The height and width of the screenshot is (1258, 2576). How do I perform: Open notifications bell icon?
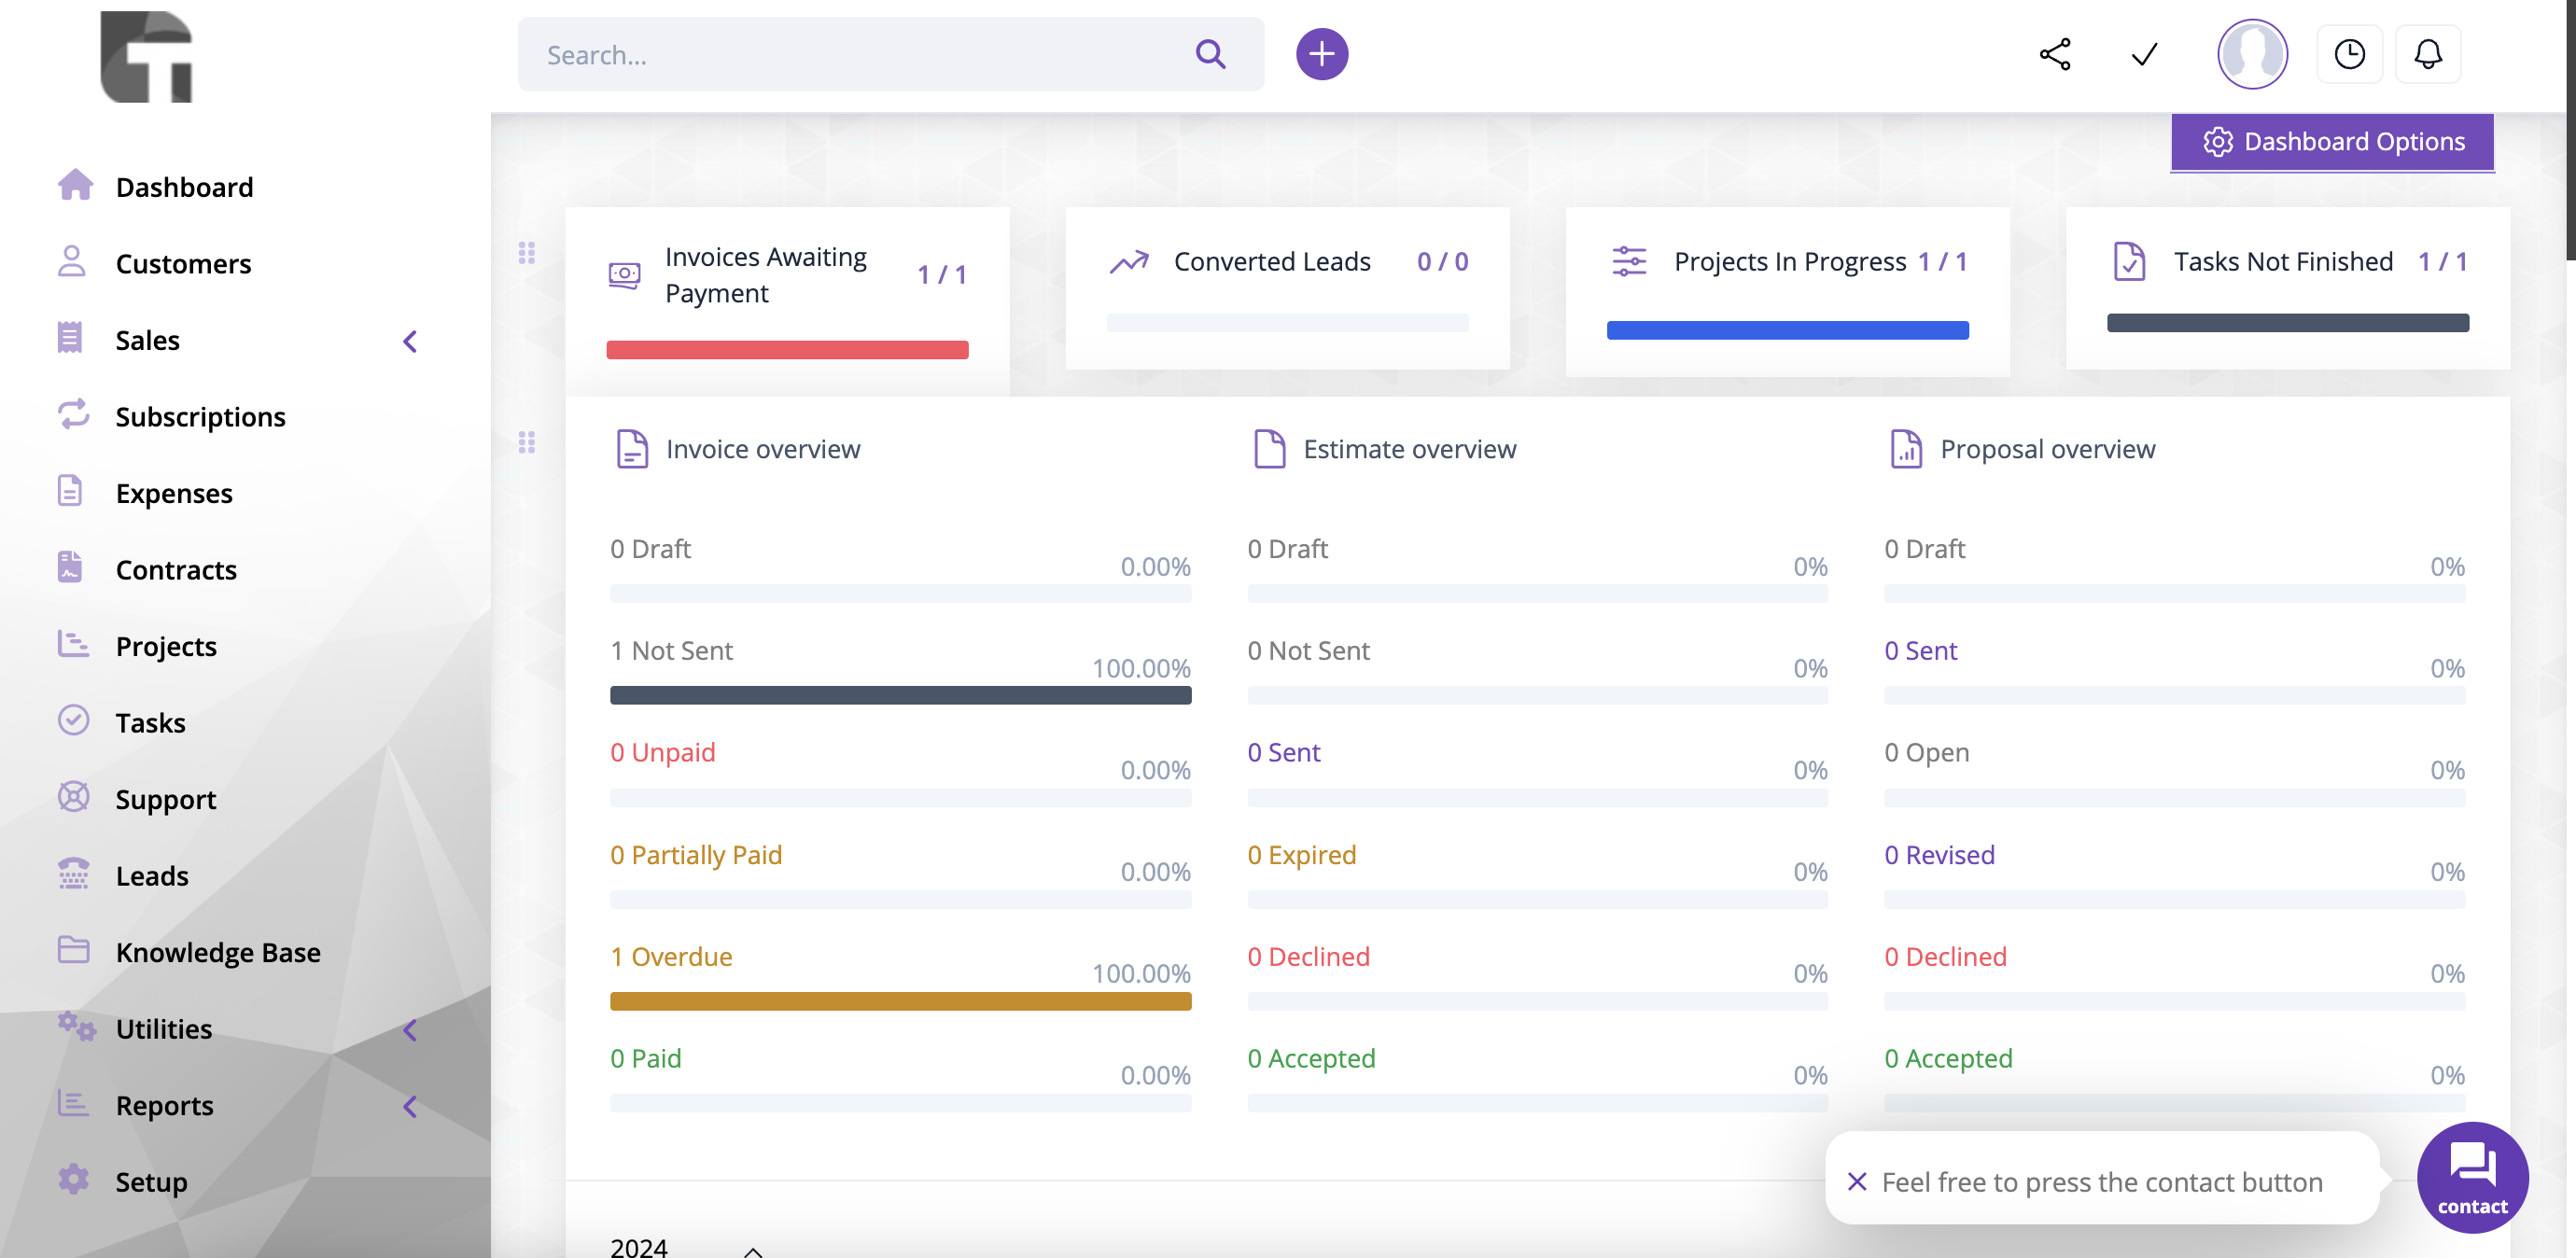[x=2427, y=54]
